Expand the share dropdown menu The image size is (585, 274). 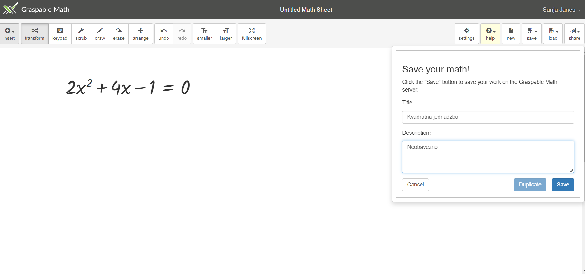[575, 34]
